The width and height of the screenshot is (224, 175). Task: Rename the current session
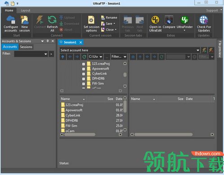point(109,18)
